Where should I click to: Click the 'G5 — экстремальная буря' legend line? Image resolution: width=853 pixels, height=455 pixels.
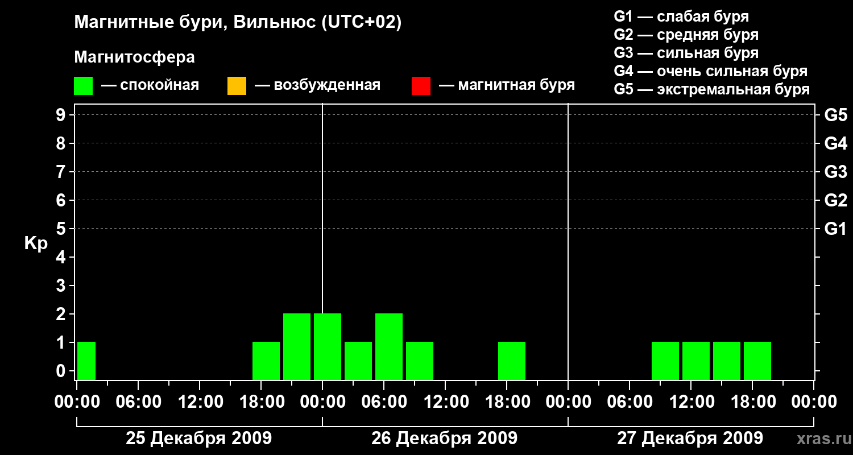[x=712, y=90]
